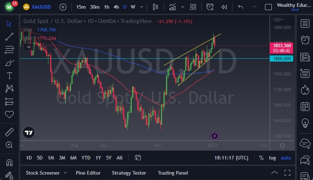Set range to All
This screenshot has height=180, width=313.
click(x=119, y=158)
